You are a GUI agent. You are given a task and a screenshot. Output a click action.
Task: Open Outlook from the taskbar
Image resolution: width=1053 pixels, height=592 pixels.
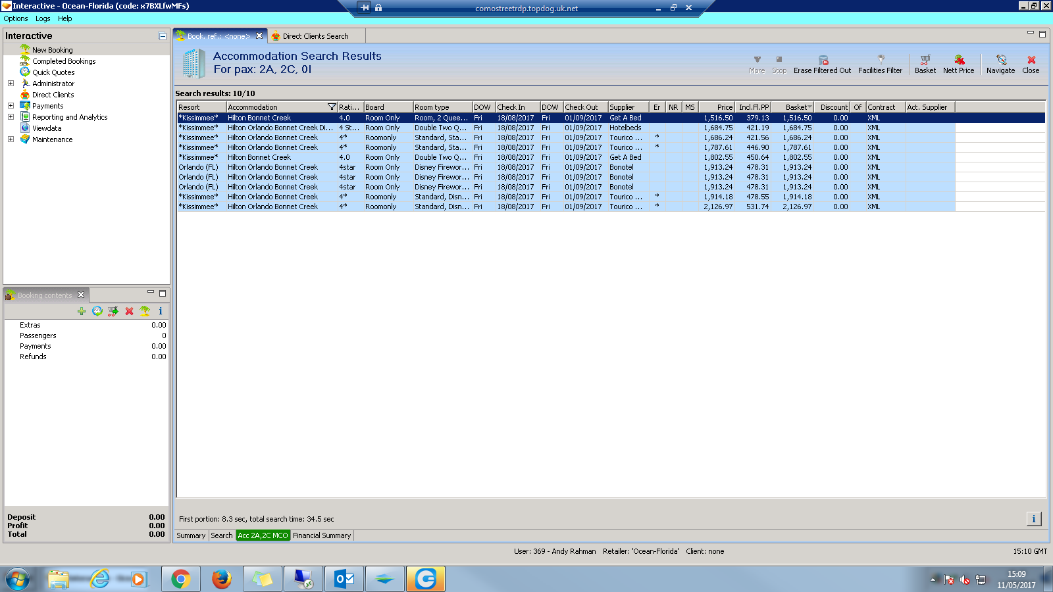pyautogui.click(x=344, y=579)
